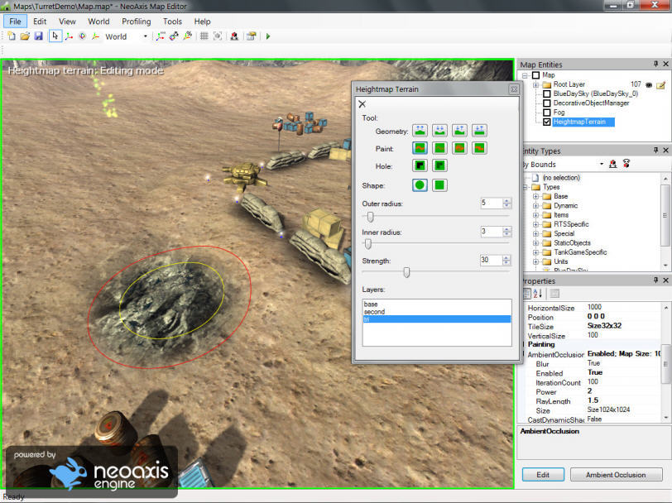This screenshot has height=503, width=672.
Task: Uncheck the HeightmapTerrain checkbox
Action: coord(547,122)
